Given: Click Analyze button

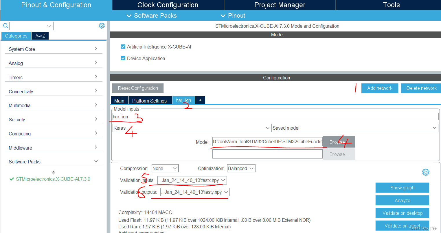Looking at the screenshot, I should point(402,200).
